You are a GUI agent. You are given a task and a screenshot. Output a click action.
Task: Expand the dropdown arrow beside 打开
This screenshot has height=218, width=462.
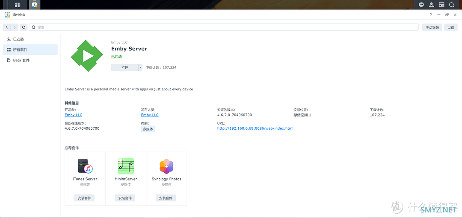click(140, 67)
